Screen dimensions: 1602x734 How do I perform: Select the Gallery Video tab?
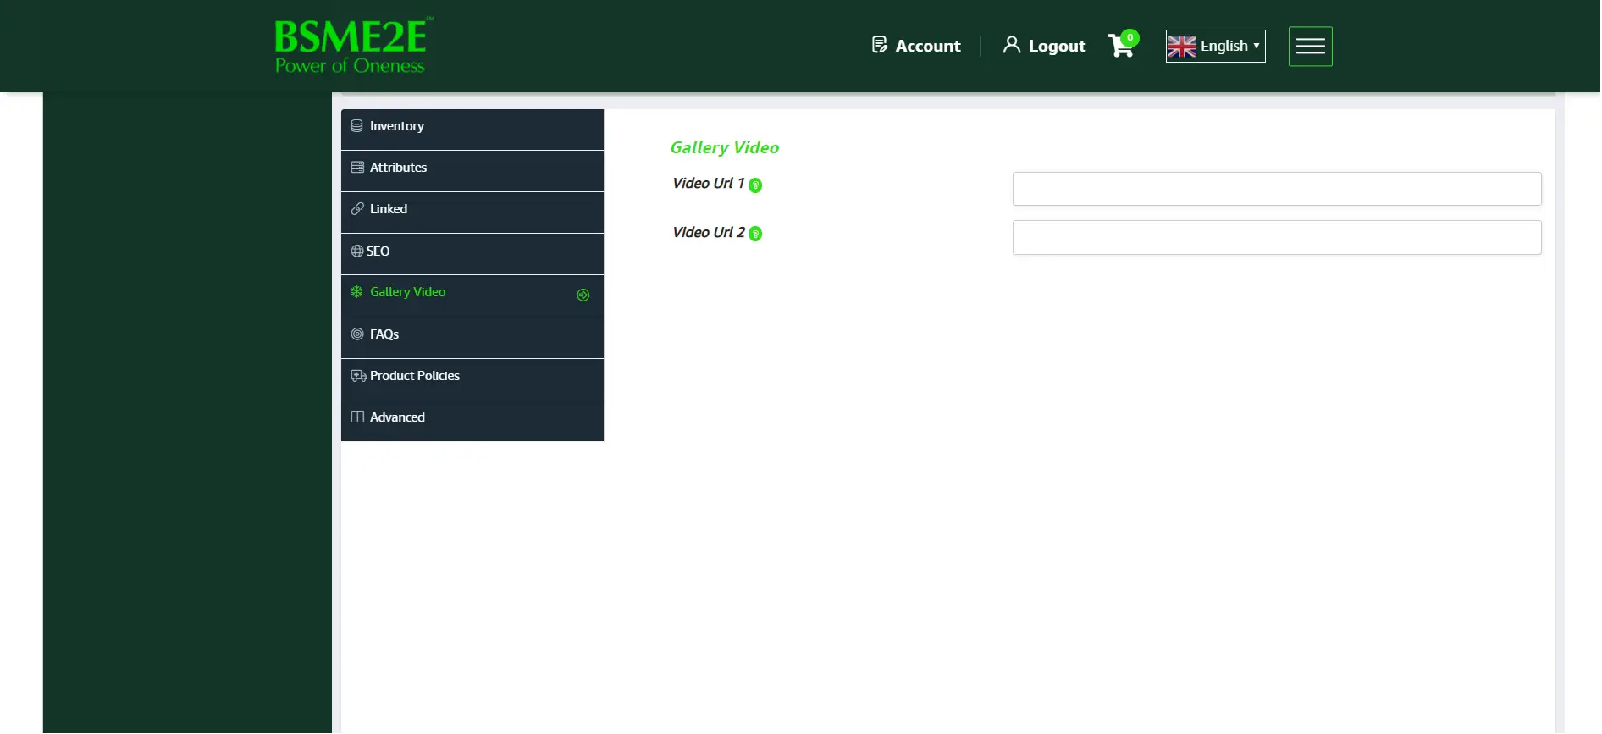472,295
